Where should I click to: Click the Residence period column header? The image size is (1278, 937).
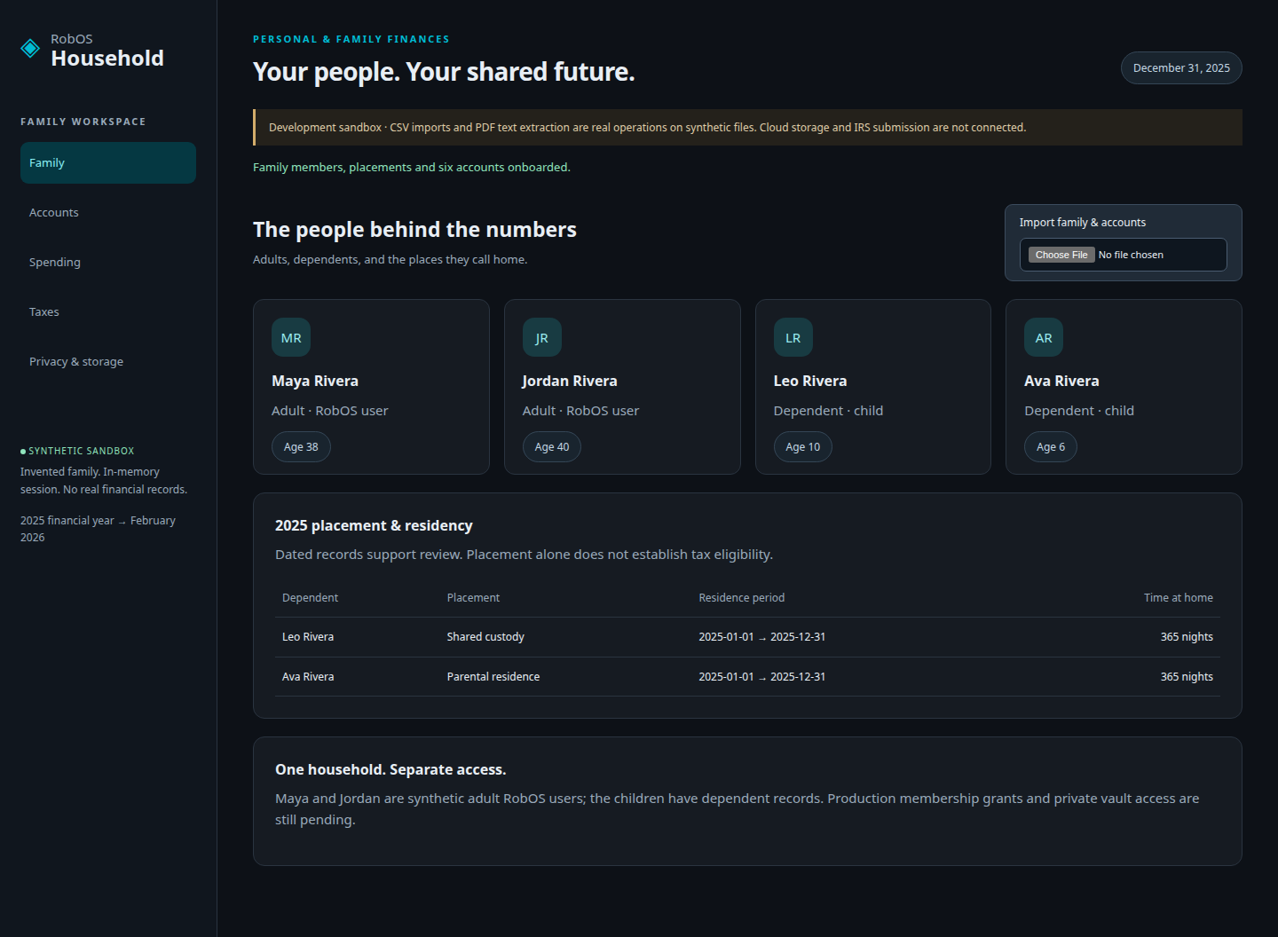pos(742,598)
